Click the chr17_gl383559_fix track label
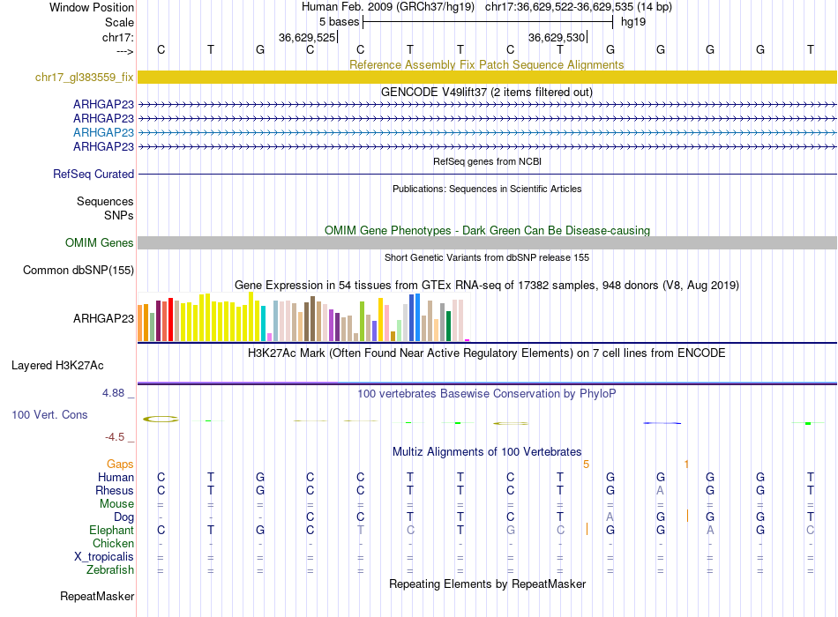The image size is (838, 617). point(85,77)
